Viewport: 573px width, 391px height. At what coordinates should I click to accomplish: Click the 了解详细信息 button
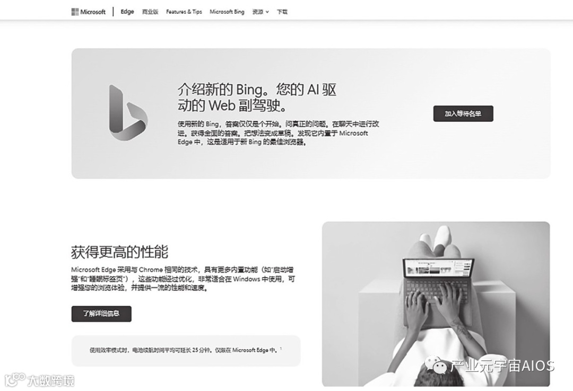pos(101,314)
